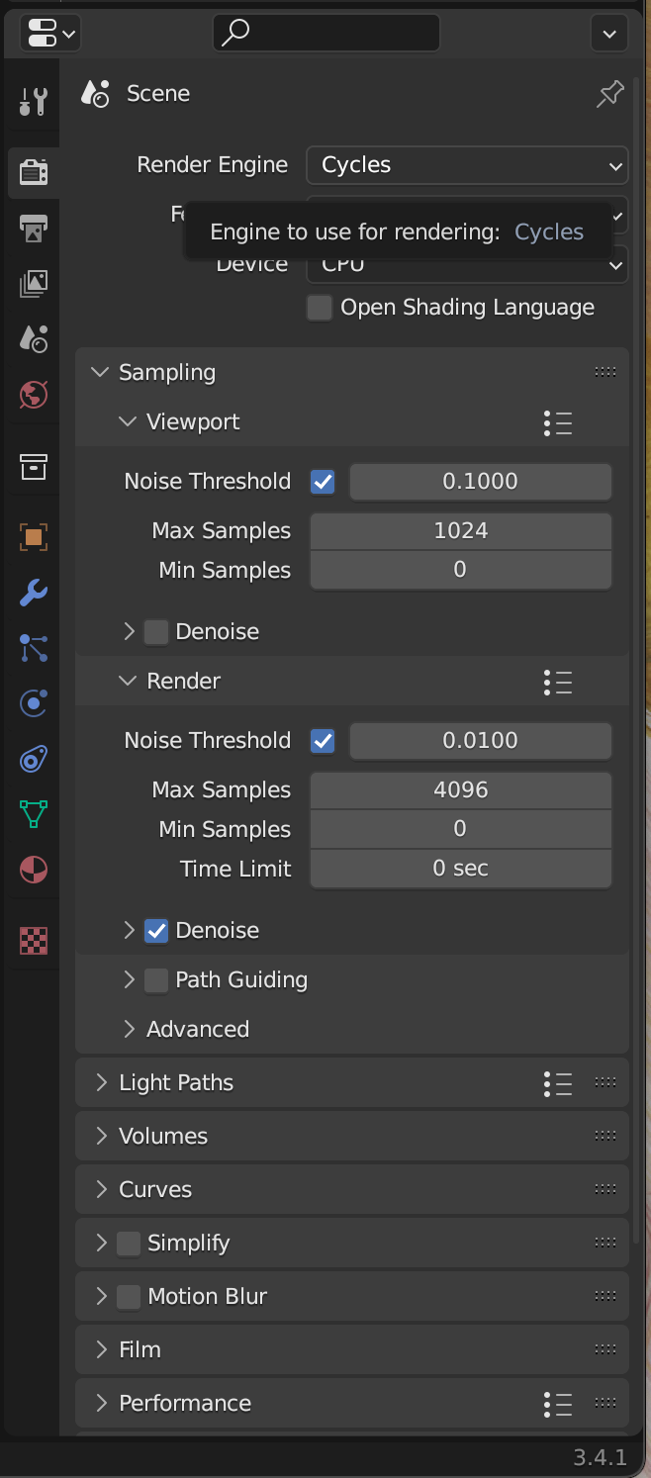Expand the Volumes panel
Screen dimensions: 651x1478
101,1137
